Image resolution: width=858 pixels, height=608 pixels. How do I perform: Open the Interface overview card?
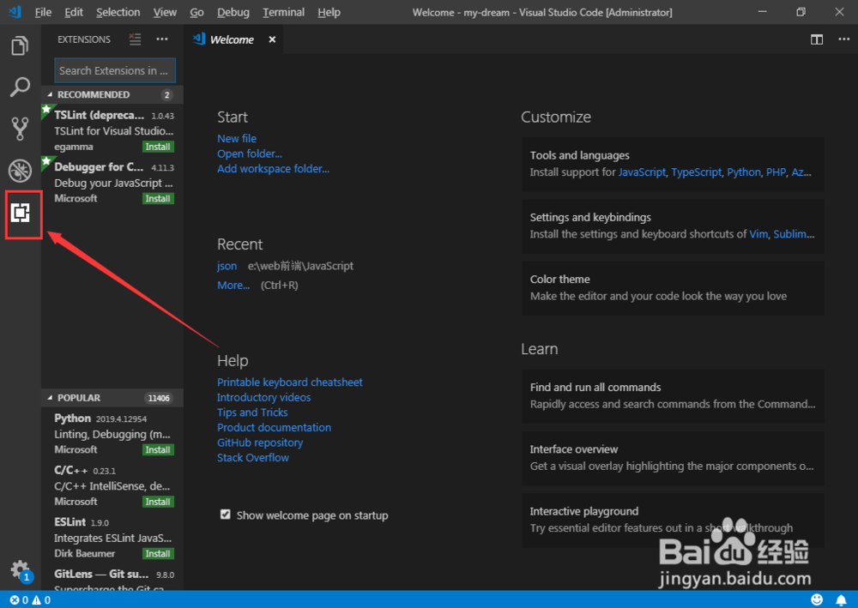(x=673, y=458)
